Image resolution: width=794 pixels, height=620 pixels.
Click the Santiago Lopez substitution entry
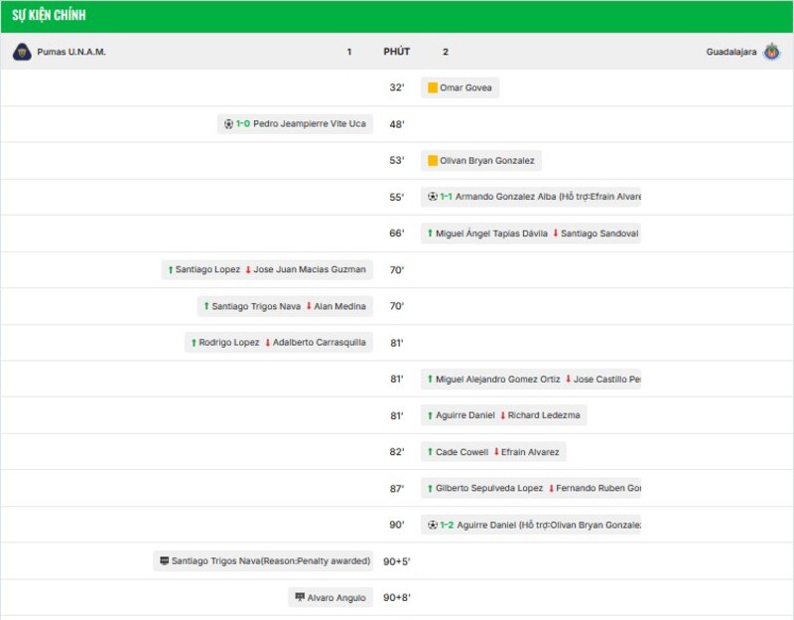267,269
